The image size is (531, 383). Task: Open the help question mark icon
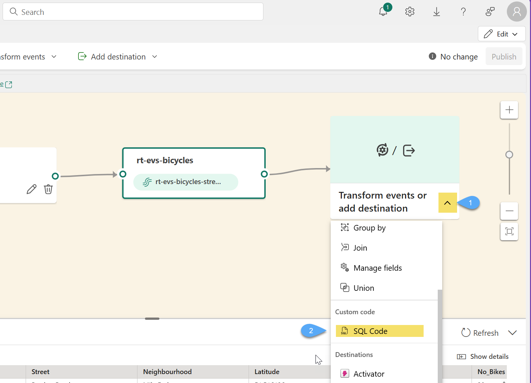coord(463,12)
